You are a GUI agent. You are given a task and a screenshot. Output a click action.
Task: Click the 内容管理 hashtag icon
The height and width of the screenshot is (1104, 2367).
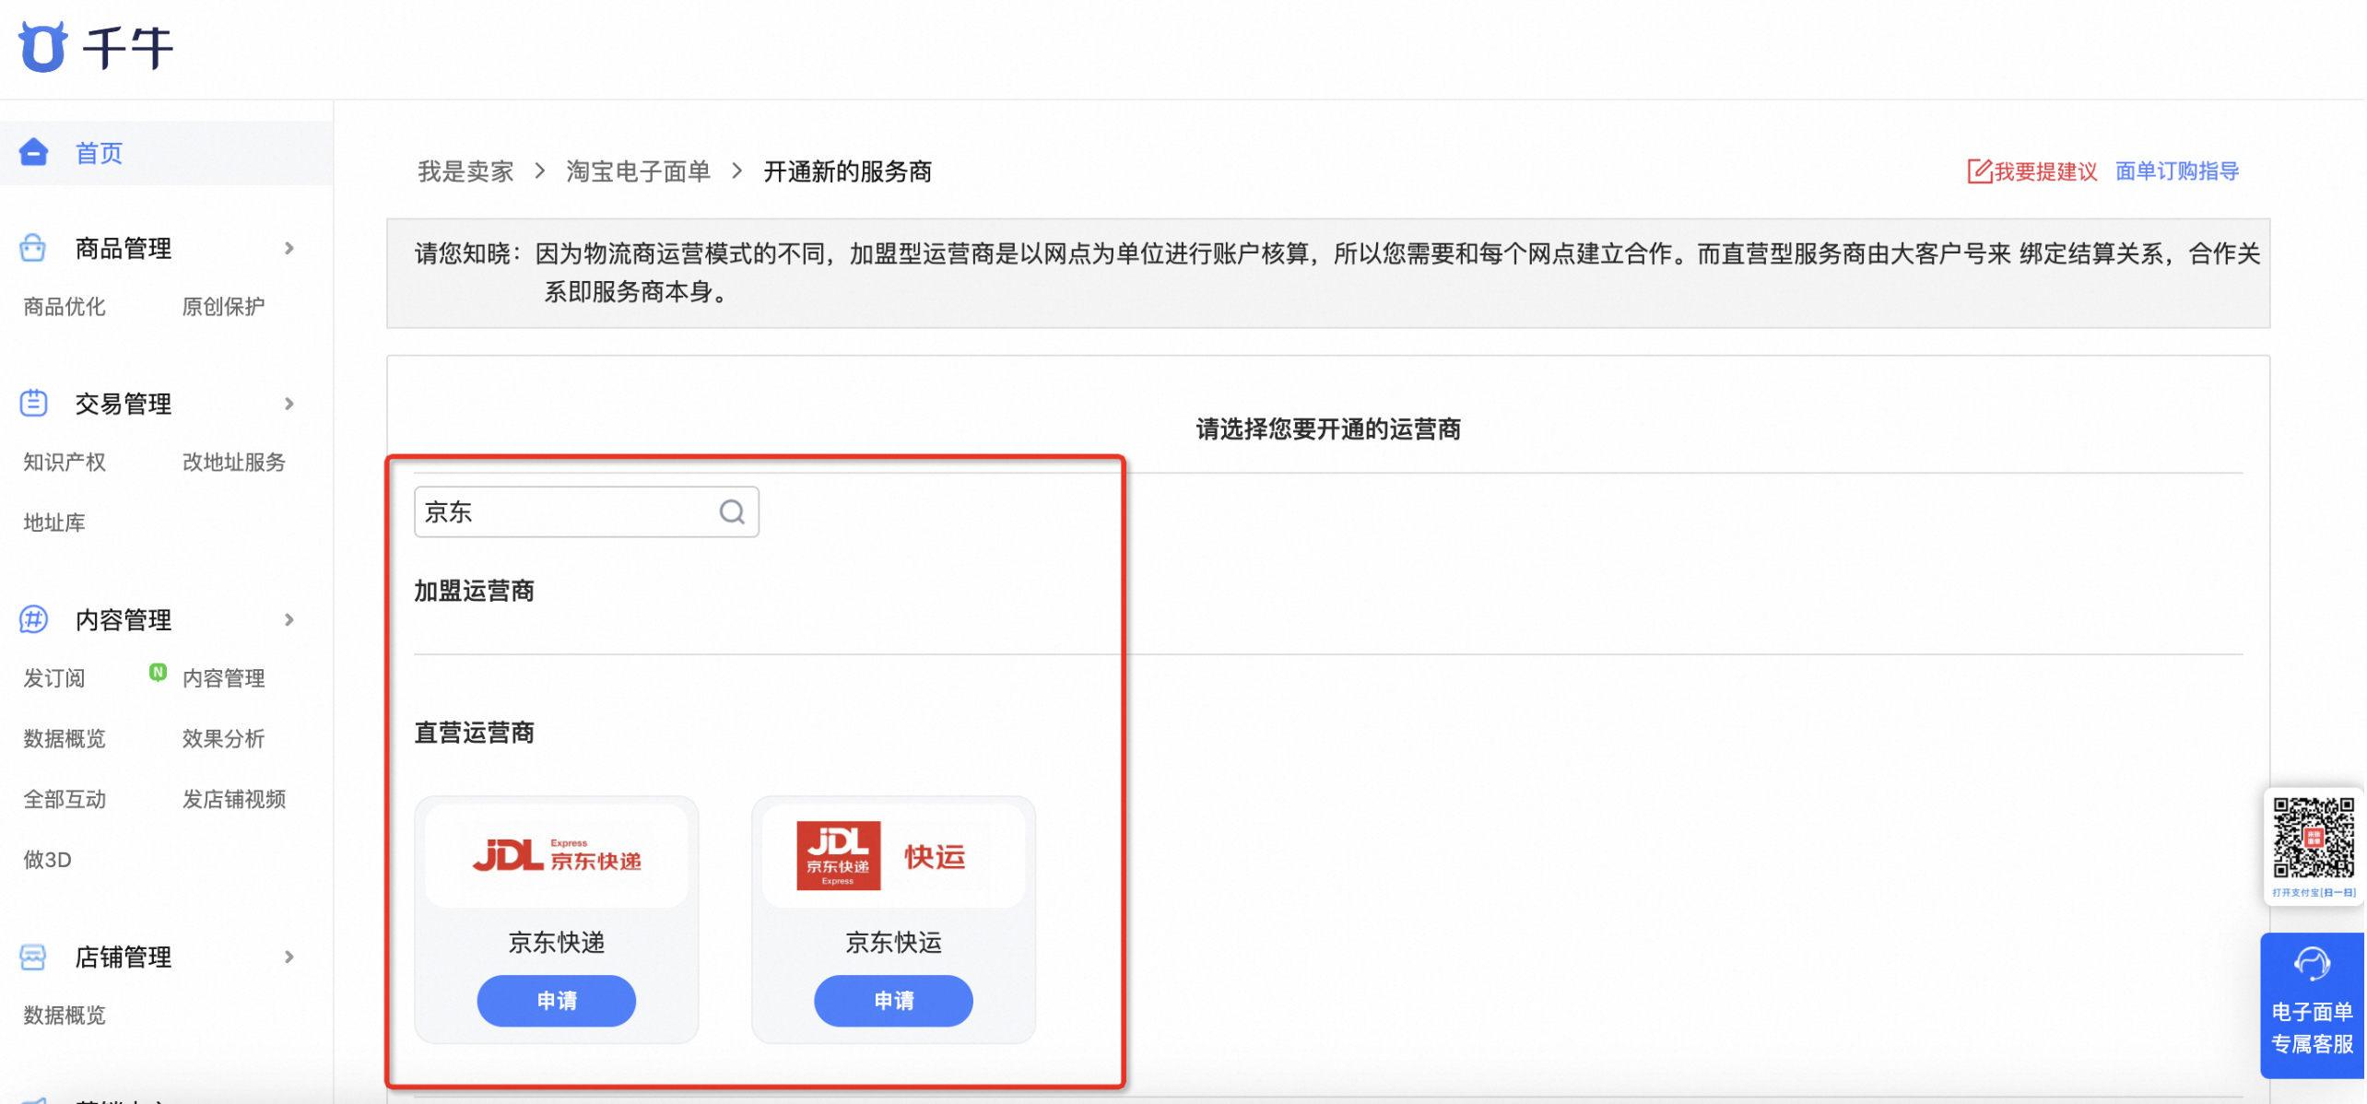click(33, 619)
